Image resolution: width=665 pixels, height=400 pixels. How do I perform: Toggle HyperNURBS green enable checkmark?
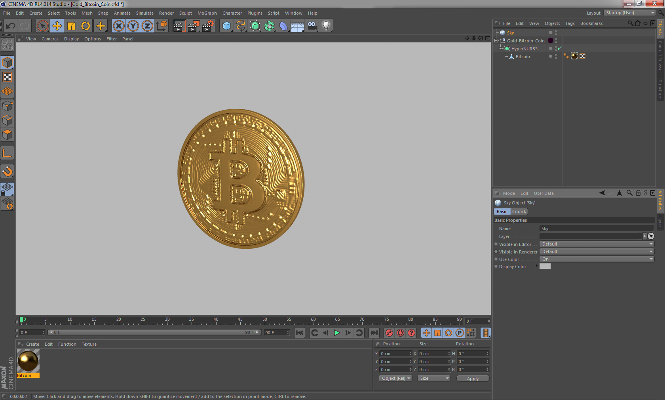[x=560, y=48]
